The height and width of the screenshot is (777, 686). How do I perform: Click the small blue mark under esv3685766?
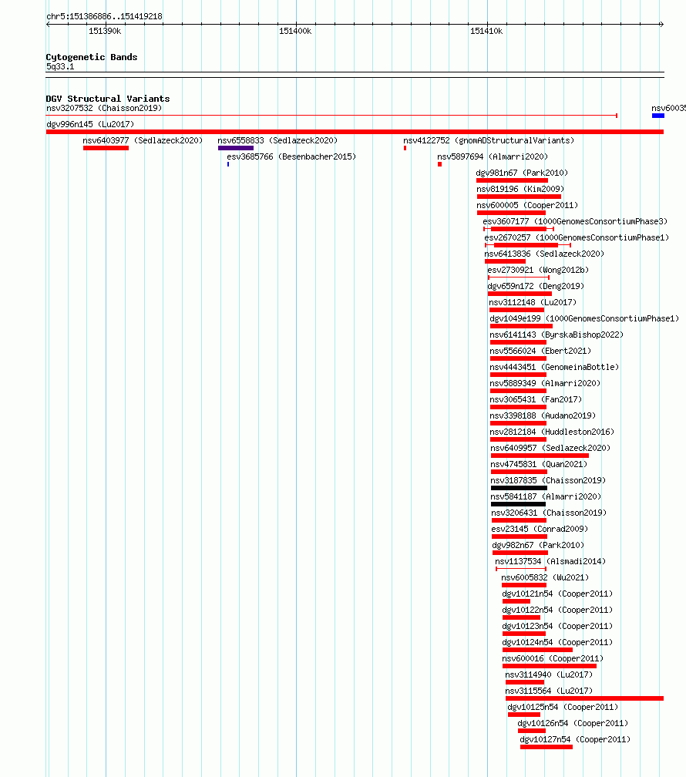[228, 164]
